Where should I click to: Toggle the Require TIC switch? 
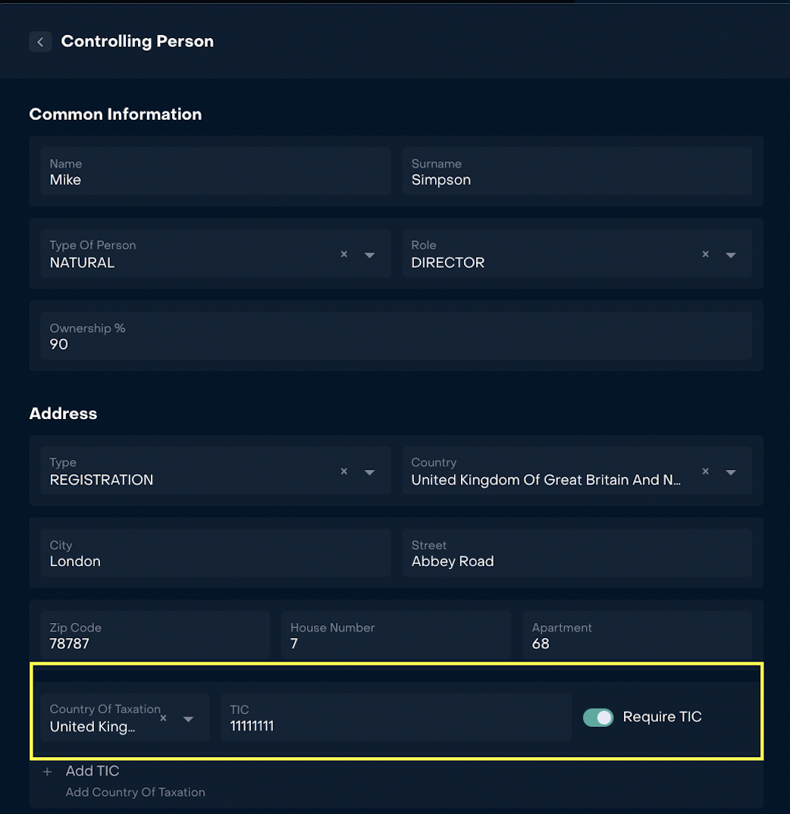(x=598, y=717)
